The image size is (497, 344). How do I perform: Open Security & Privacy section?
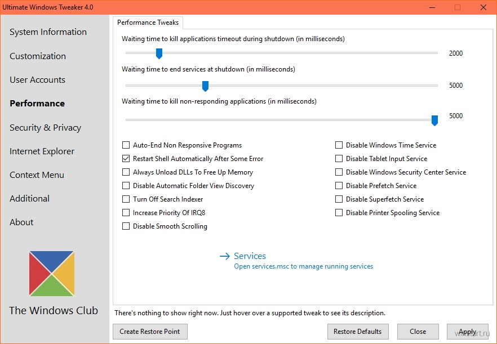[45, 128]
